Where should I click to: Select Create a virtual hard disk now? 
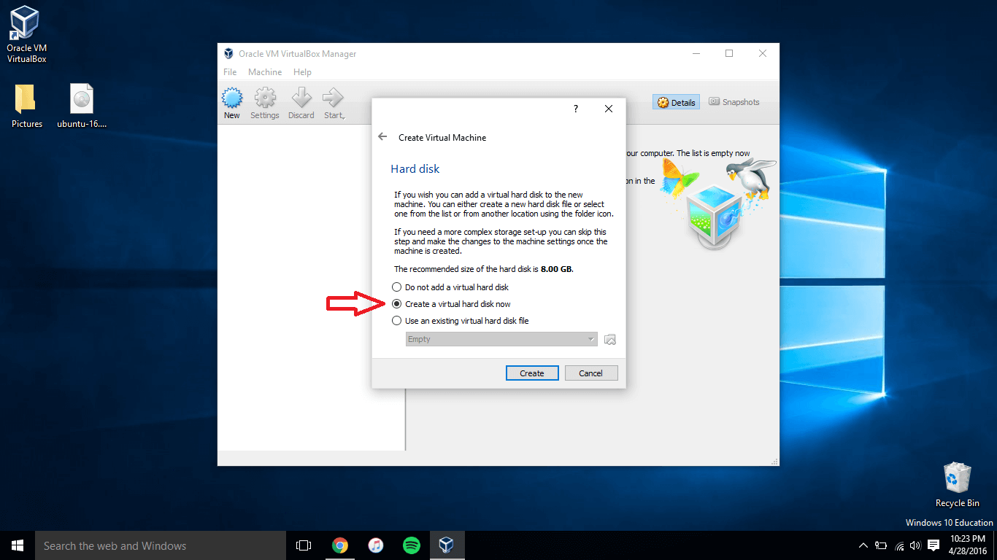[451, 304]
